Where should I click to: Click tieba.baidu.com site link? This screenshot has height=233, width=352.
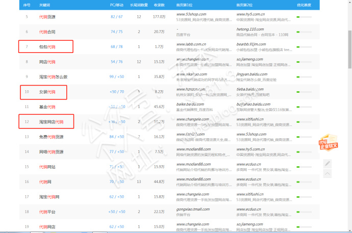(250, 89)
